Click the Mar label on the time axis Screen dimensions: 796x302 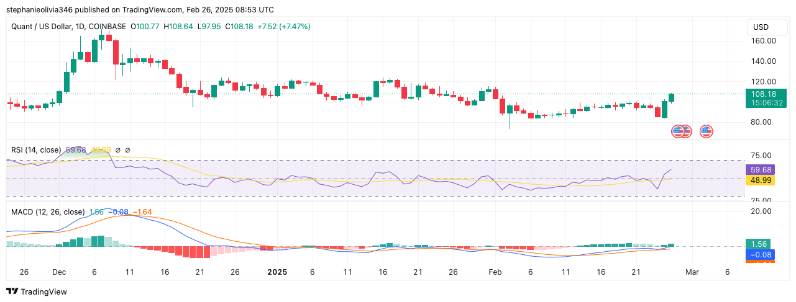coord(693,272)
